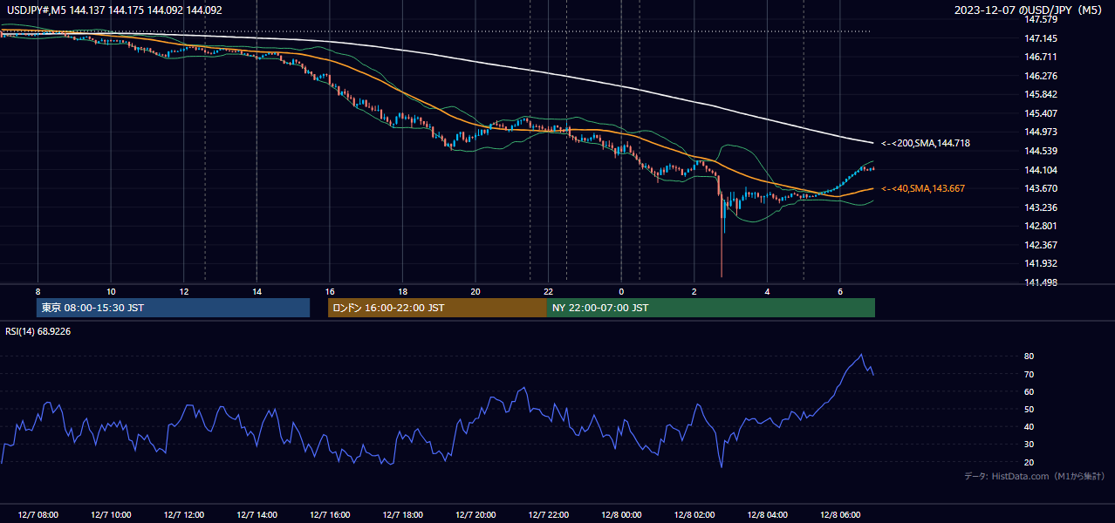The width and height of the screenshot is (1115, 523).
Task: Click the 147.579 price axis label
Action: pos(1040,19)
